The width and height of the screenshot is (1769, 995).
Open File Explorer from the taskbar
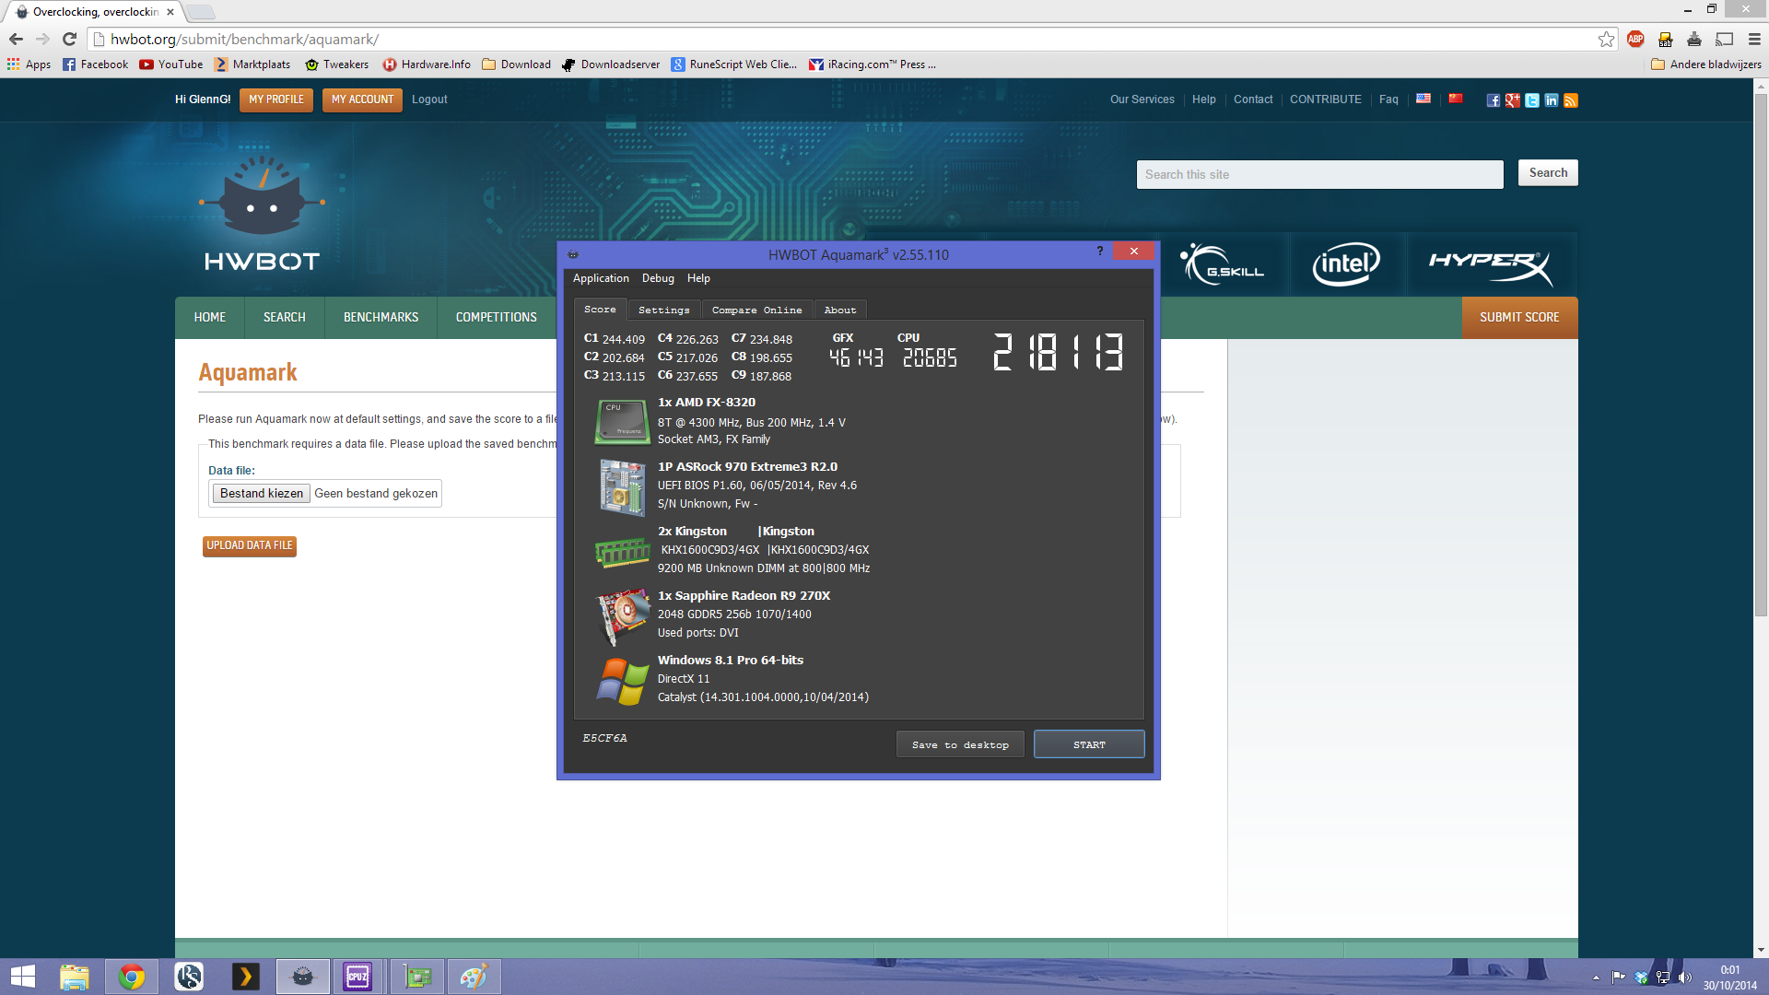coord(75,977)
